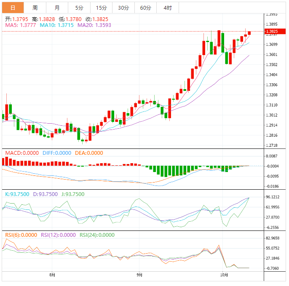Click the 8月 date axis marker
The height and width of the screenshot is (286, 289).
point(52,275)
